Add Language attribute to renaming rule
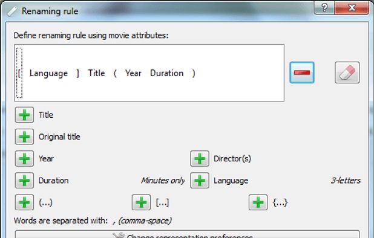 pos(200,181)
